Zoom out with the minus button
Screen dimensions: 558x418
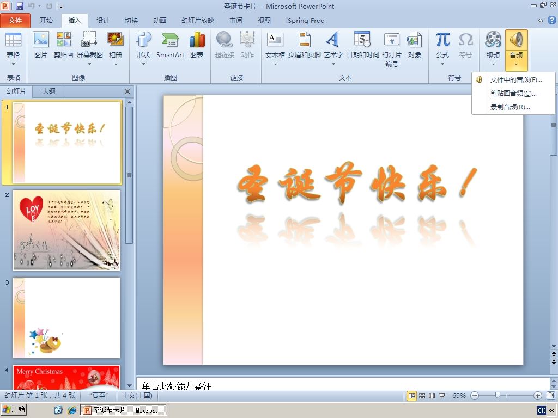(475, 396)
